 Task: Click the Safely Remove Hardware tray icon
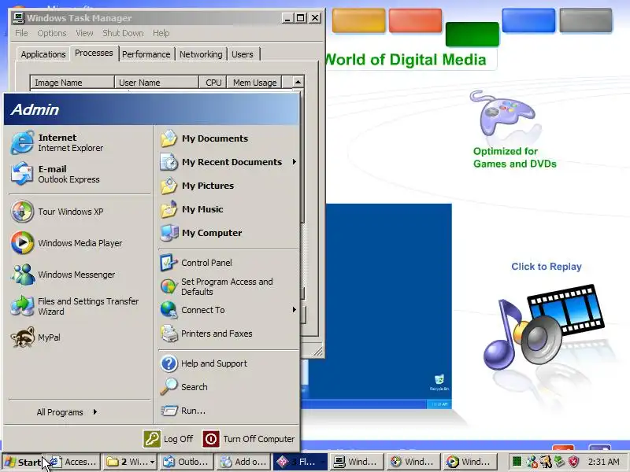[560, 462]
